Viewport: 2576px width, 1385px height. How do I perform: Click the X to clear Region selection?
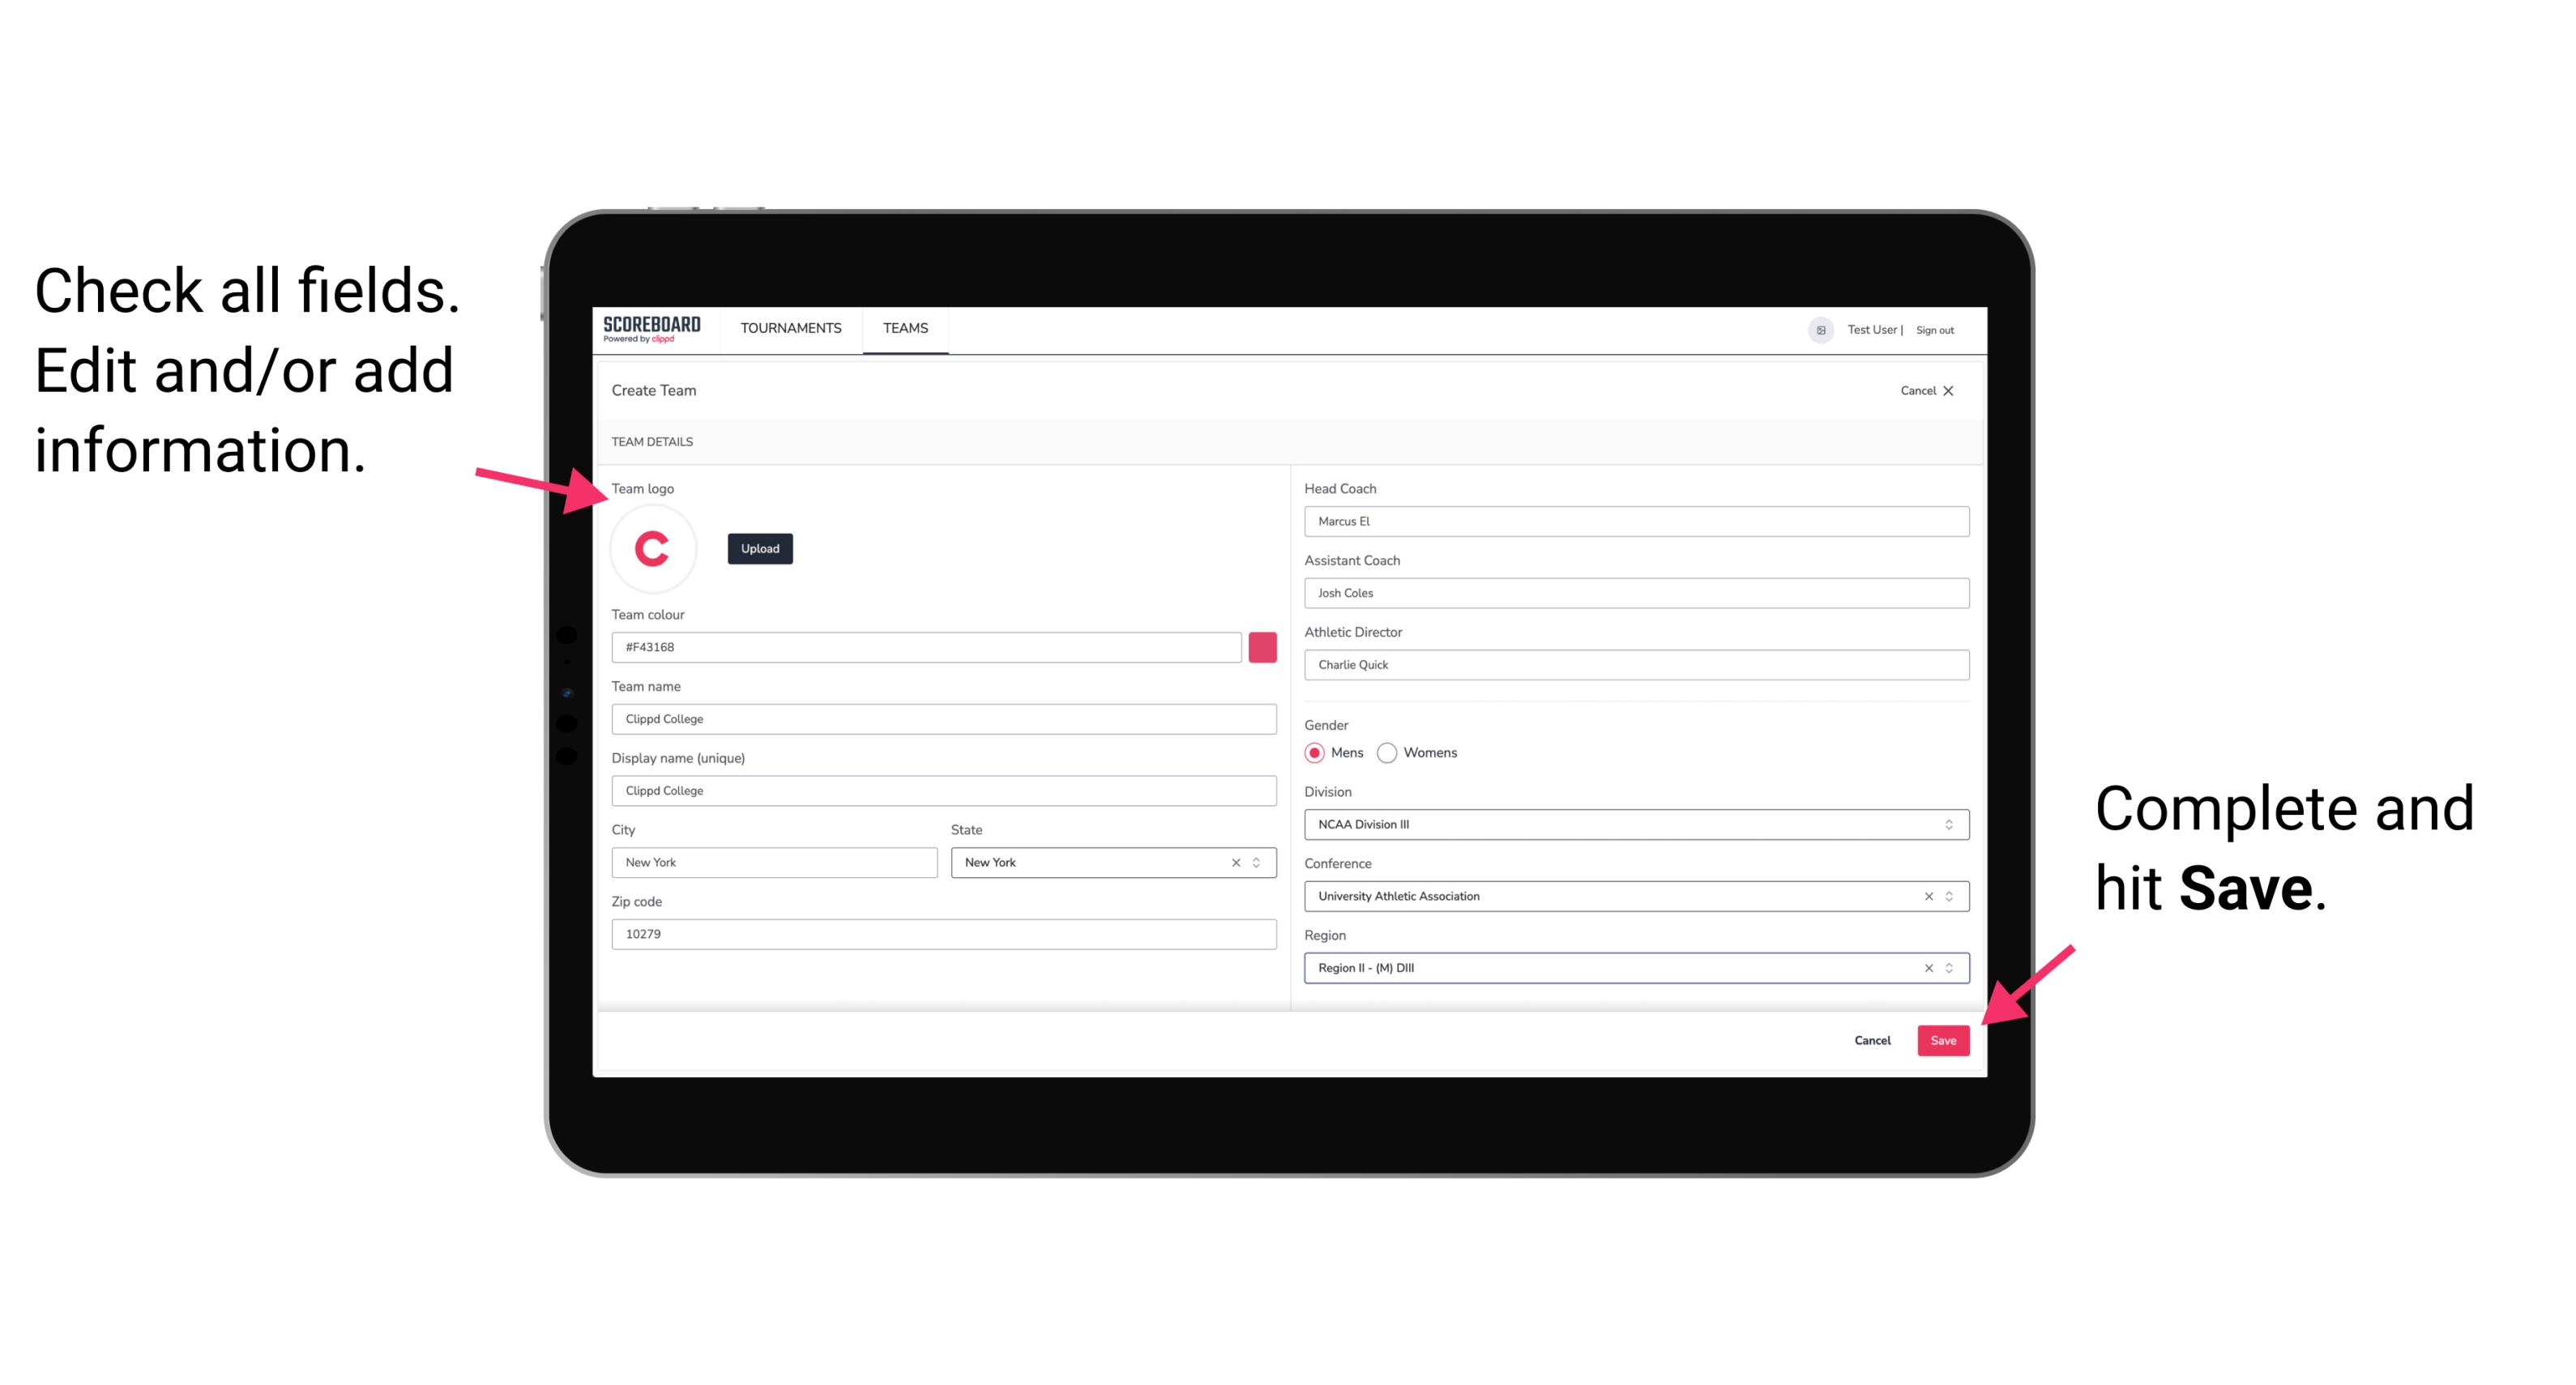point(1926,969)
